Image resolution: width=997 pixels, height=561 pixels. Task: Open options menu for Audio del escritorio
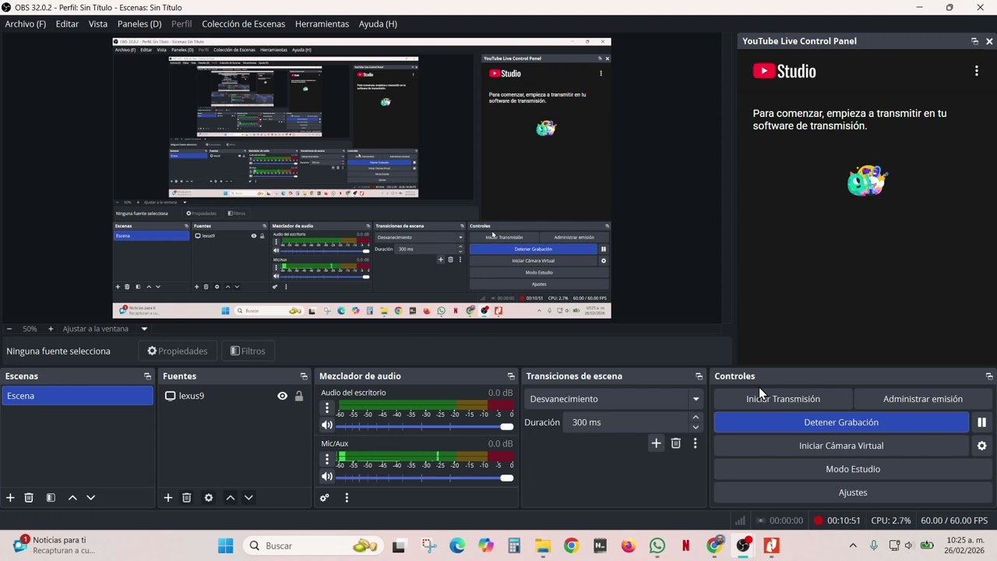[x=327, y=408]
